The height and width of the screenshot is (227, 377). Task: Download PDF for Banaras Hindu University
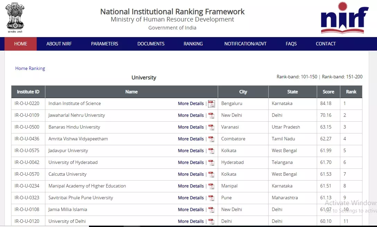pos(211,127)
